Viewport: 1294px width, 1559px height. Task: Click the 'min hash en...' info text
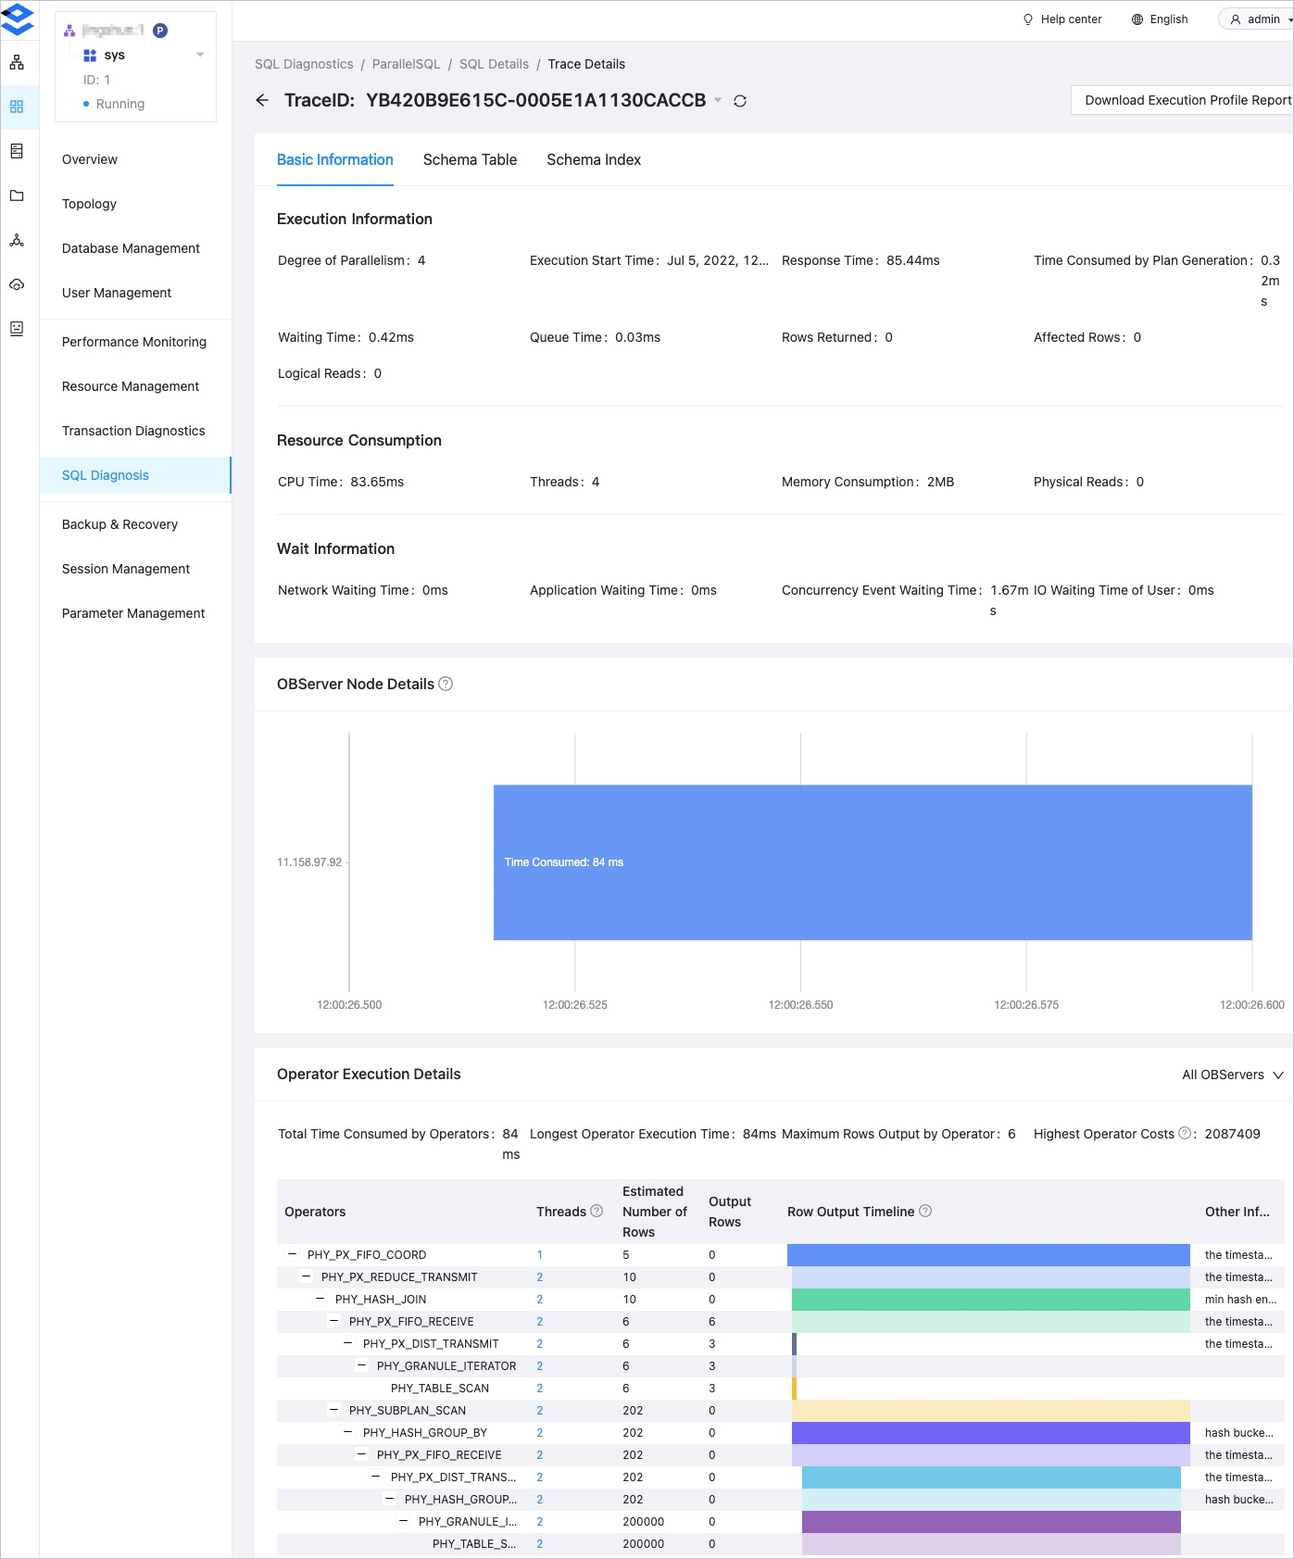[x=1240, y=1300]
